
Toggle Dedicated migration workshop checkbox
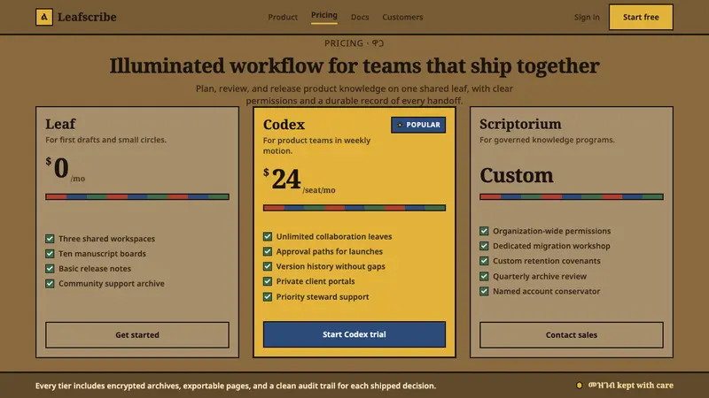(x=484, y=246)
